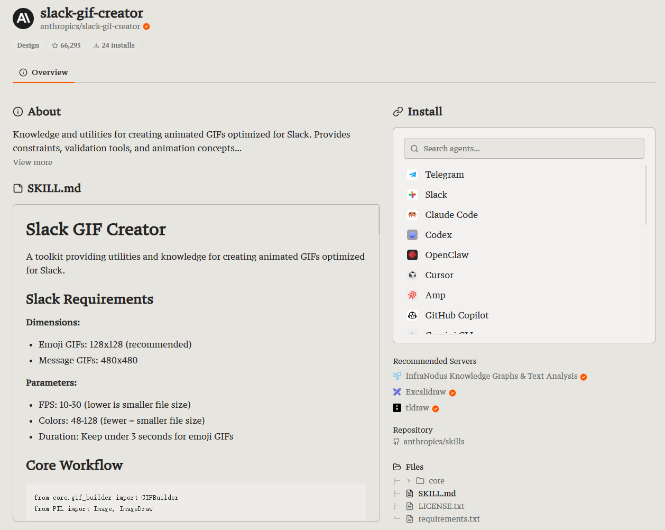Click the download icon beside 24 installs
Viewport: 665px width, 530px height.
(96, 45)
